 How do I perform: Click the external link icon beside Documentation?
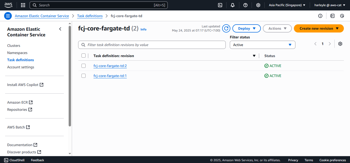pos(36,145)
